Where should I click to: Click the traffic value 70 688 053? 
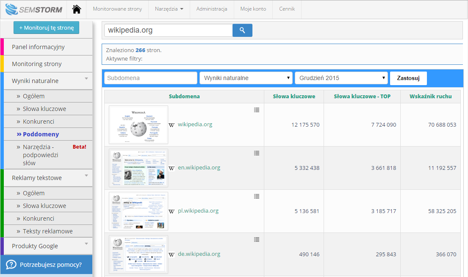(442, 125)
